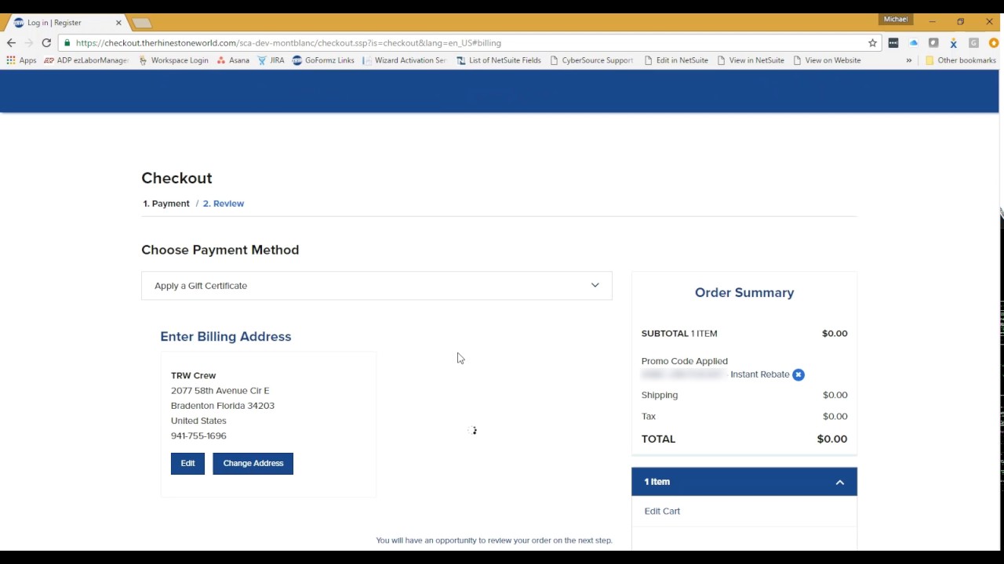Click the phone number 941-755-1696
Image resolution: width=1004 pixels, height=564 pixels.
[198, 436]
